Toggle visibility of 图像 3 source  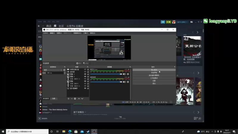tap(85, 74)
